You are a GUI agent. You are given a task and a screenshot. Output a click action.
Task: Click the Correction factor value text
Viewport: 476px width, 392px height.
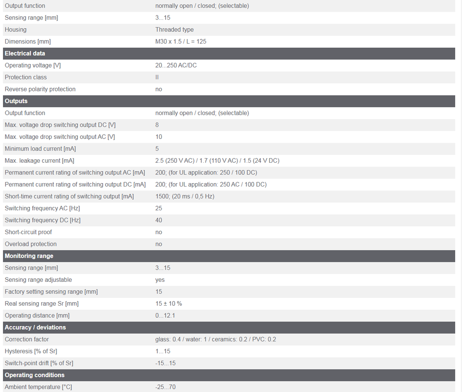pos(216,339)
